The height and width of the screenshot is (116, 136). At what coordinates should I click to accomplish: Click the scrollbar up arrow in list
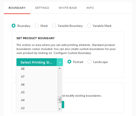click(x=60, y=68)
